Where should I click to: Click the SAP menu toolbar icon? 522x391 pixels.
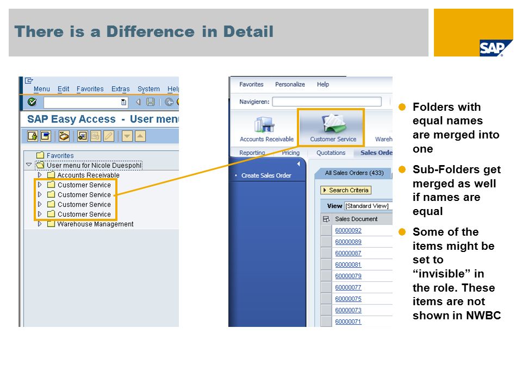(45, 136)
